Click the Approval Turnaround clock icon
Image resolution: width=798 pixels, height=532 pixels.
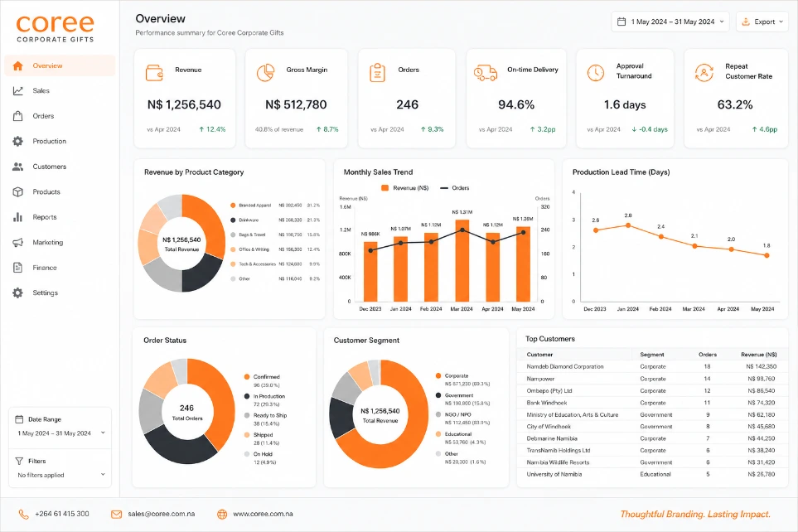(x=596, y=73)
